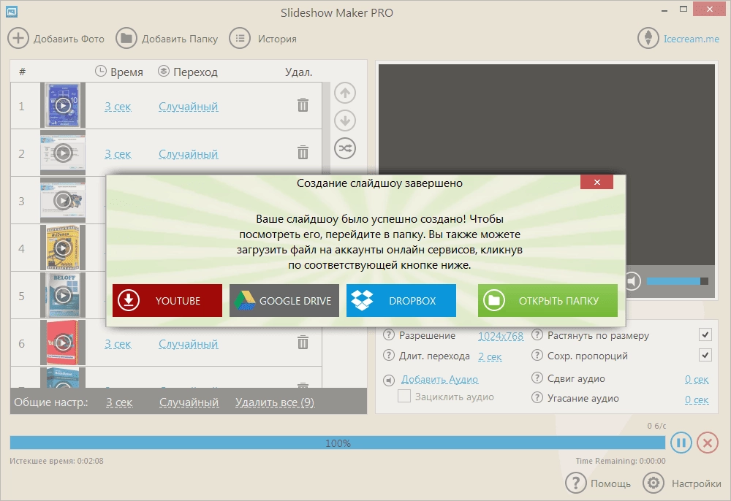Cancel creation with red X icon
The width and height of the screenshot is (731, 501).
pyautogui.click(x=708, y=443)
